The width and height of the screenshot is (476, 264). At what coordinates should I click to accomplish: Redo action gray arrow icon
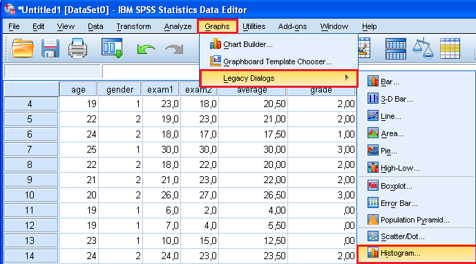[174, 48]
